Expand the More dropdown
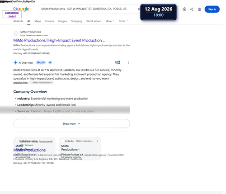The width and height of the screenshot is (226, 194). click(x=110, y=21)
